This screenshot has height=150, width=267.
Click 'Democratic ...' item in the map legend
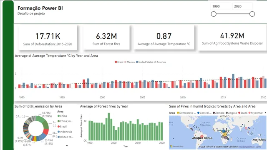(x=186, y=113)
